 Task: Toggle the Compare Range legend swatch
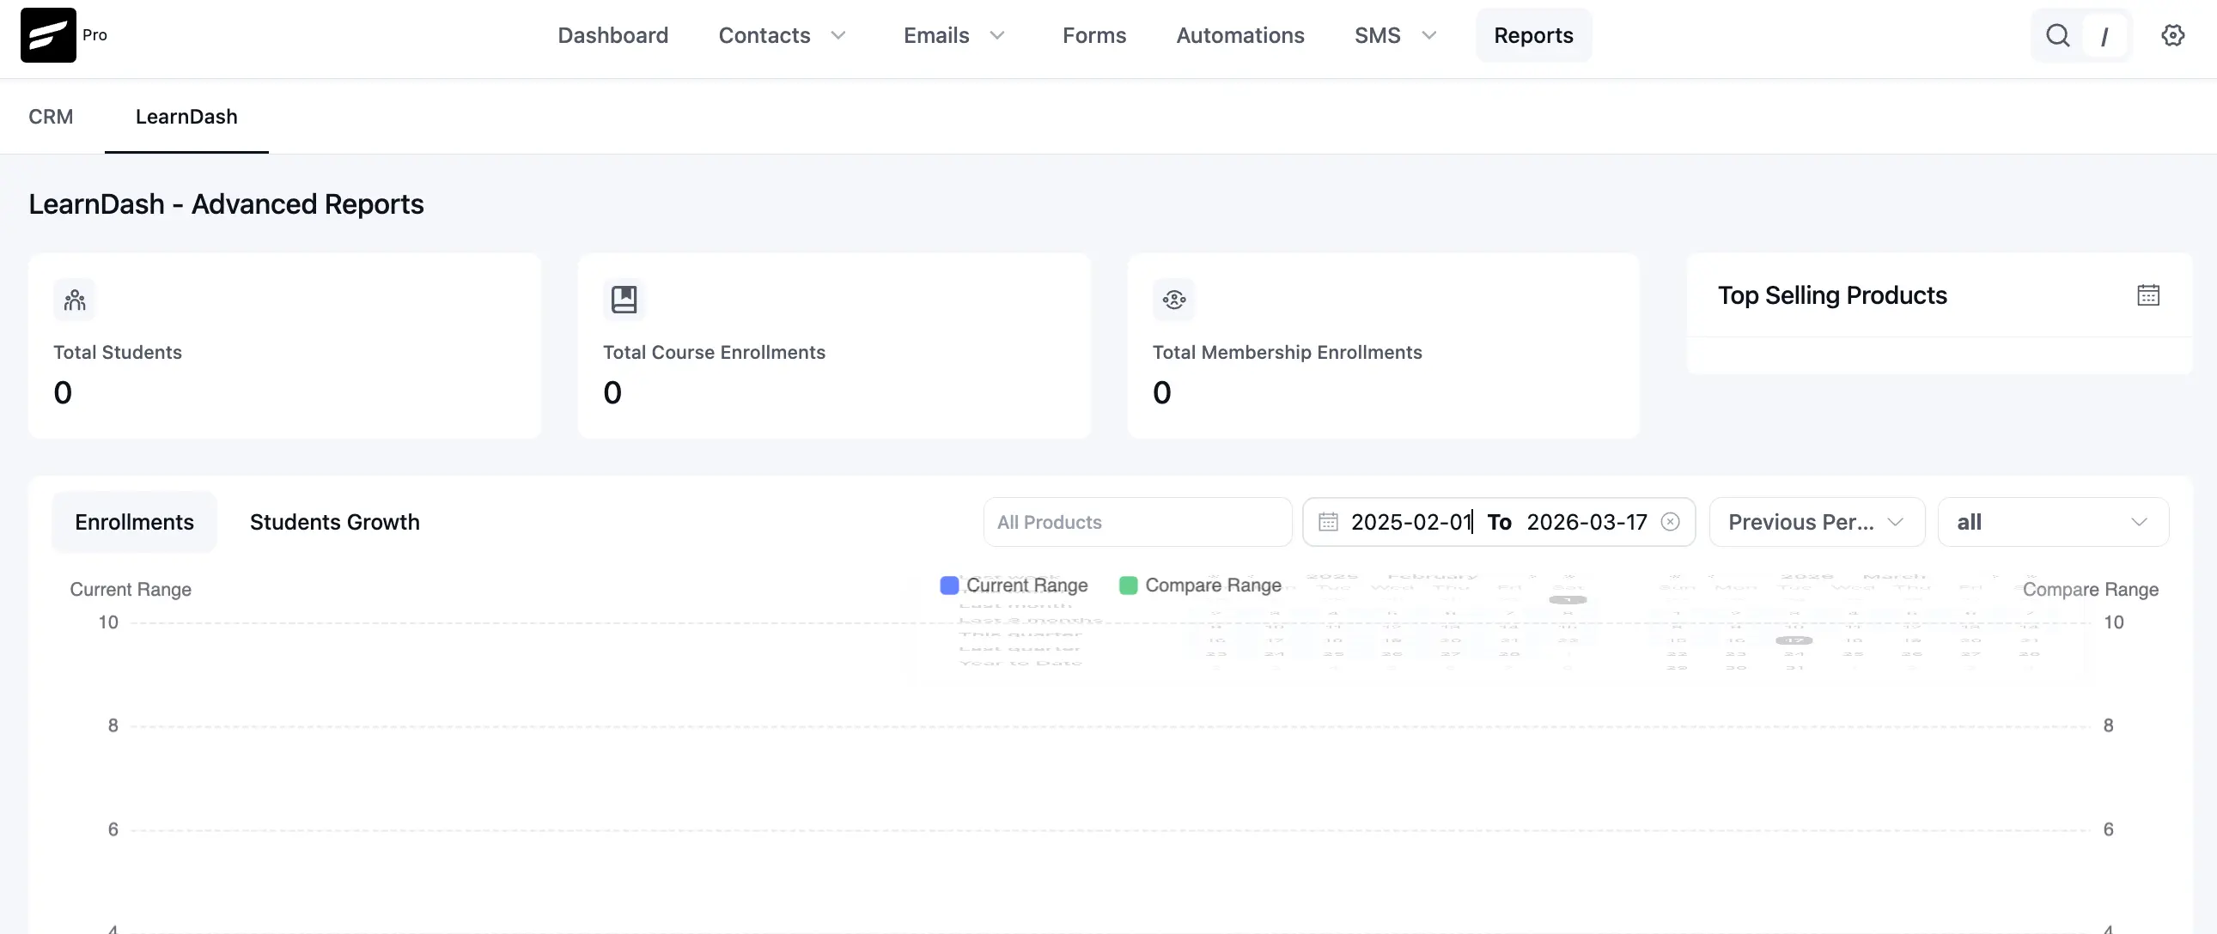(x=1129, y=585)
